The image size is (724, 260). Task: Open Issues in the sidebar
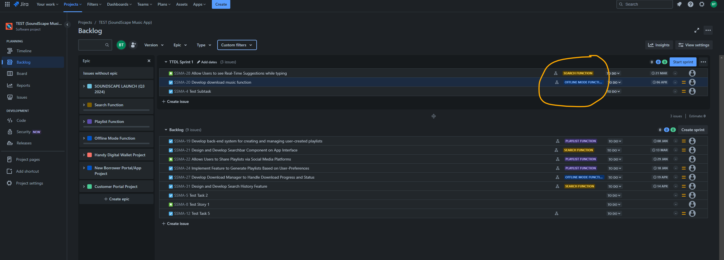point(33,97)
